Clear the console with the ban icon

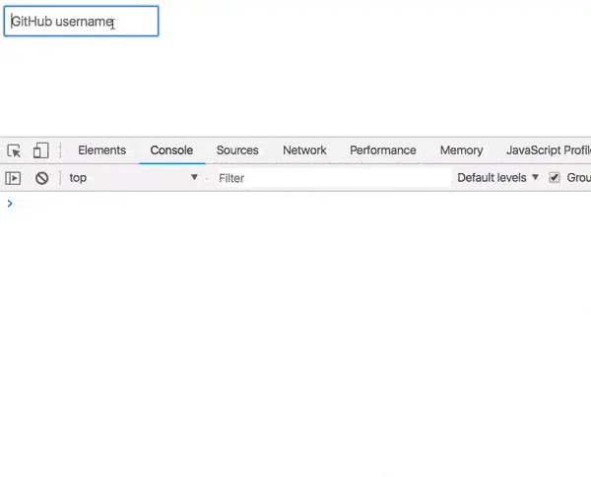[x=41, y=178]
